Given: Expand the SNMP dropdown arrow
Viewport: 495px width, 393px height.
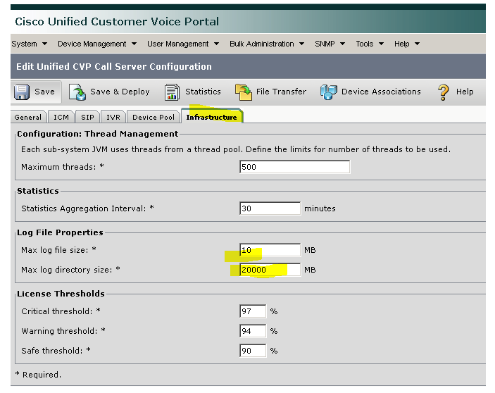Looking at the screenshot, I should pos(342,44).
